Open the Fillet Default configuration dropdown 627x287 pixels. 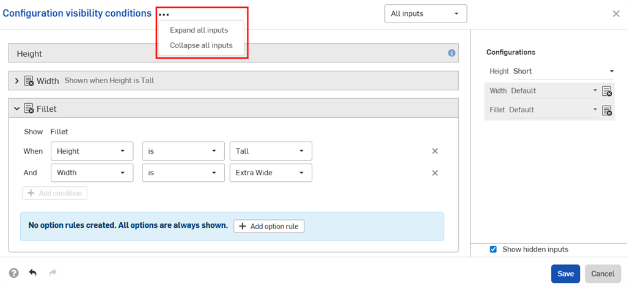point(552,110)
